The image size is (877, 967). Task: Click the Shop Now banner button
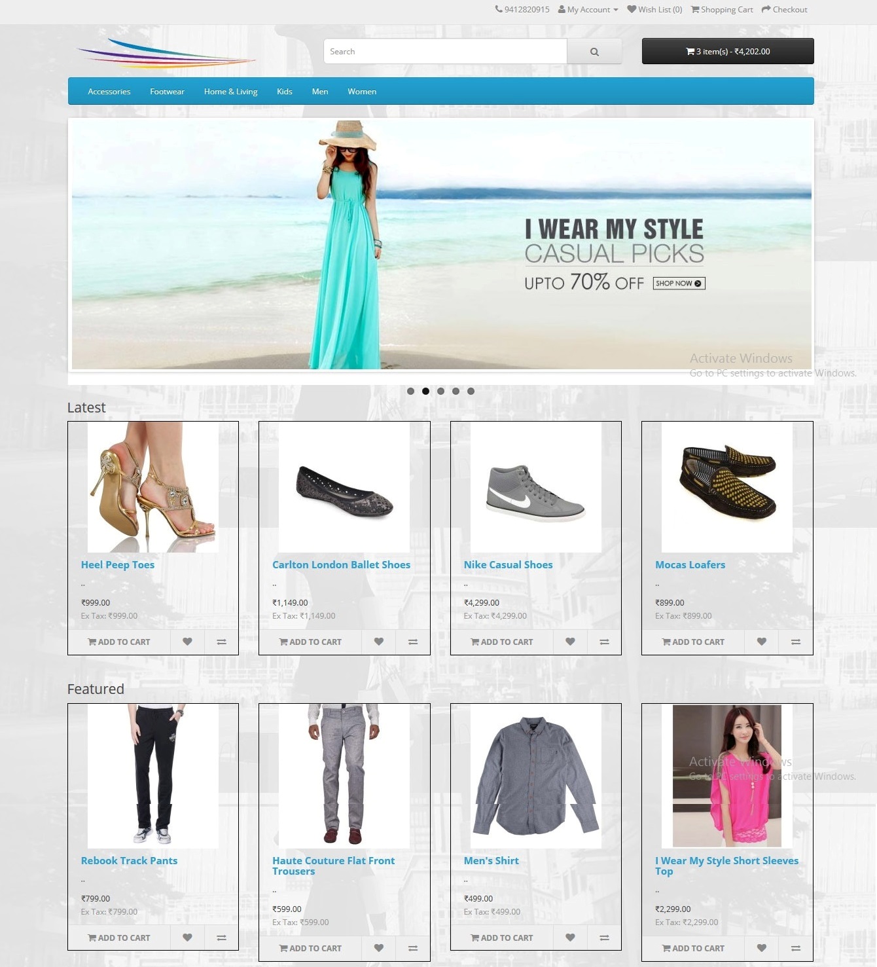679,283
